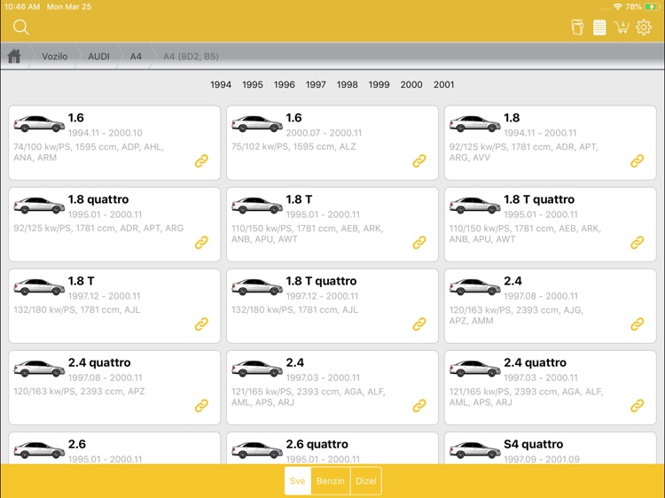665x498 pixels.
Task: Tap link icon on 1.8 ADR, APT card
Action: [x=637, y=160]
